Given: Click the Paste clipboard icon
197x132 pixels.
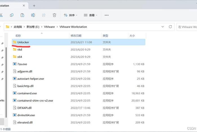Looking at the screenshot, I should click(22, 15).
